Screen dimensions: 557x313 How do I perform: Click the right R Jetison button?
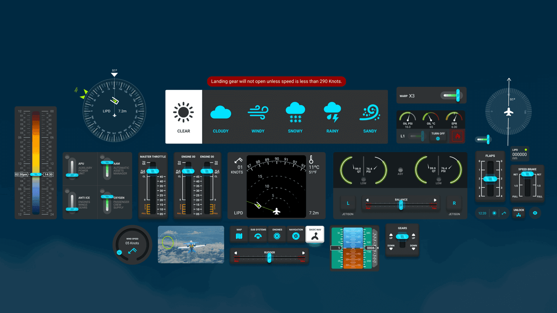[x=454, y=203]
